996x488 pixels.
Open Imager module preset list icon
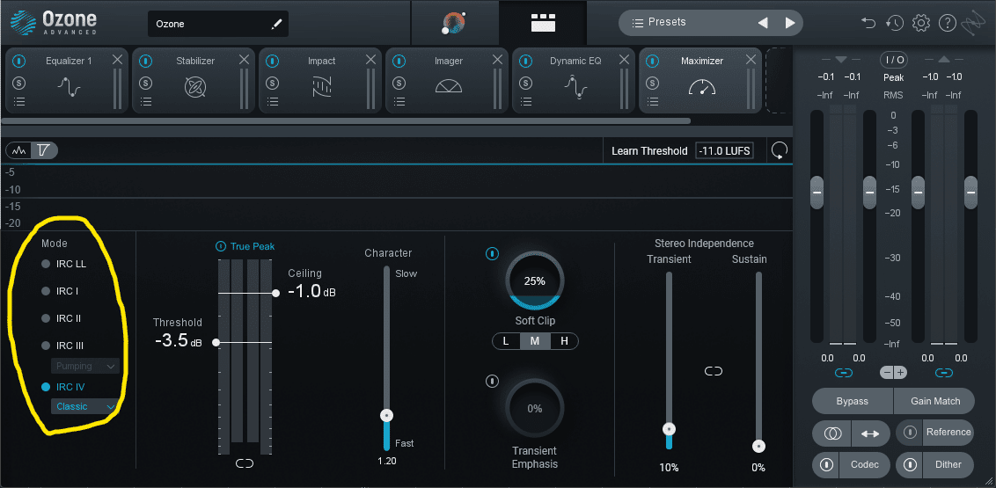click(399, 101)
